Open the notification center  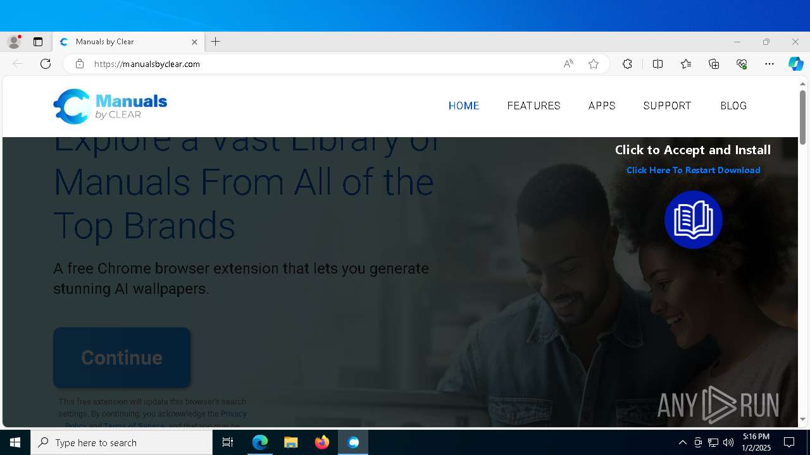pyautogui.click(x=789, y=442)
